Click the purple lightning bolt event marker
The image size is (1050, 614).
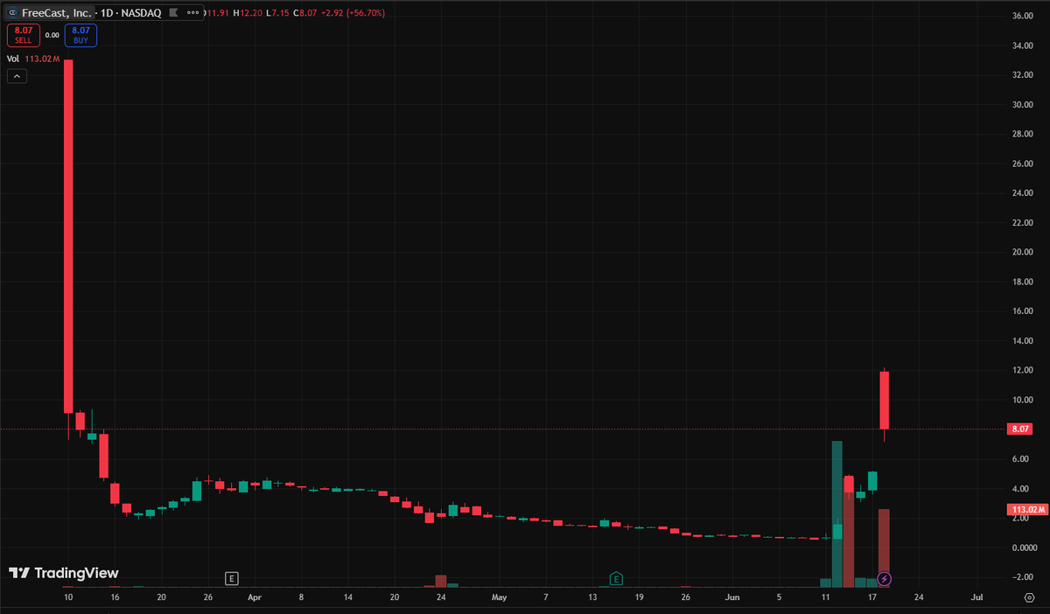coord(885,578)
